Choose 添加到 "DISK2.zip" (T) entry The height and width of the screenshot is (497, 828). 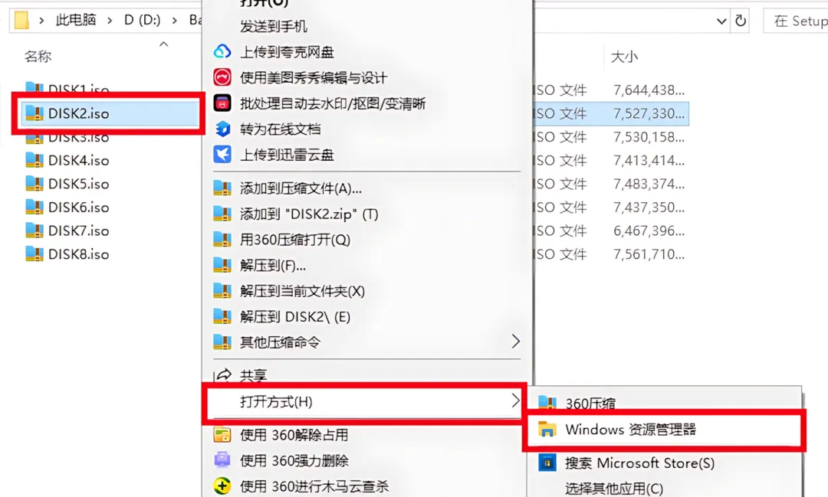point(309,214)
